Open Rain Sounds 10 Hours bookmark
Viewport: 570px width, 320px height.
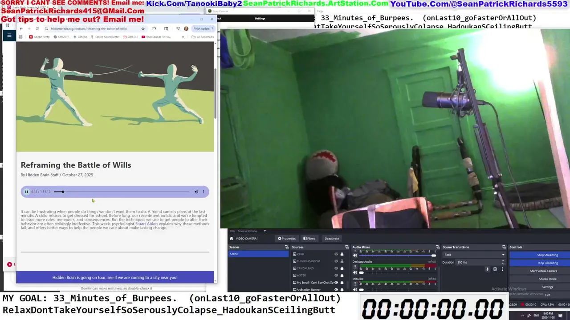[156, 37]
